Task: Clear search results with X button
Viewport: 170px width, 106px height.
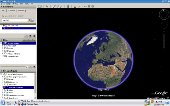Action: [x=34, y=36]
